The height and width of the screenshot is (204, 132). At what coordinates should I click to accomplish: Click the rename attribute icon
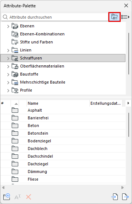coord(18,197)
